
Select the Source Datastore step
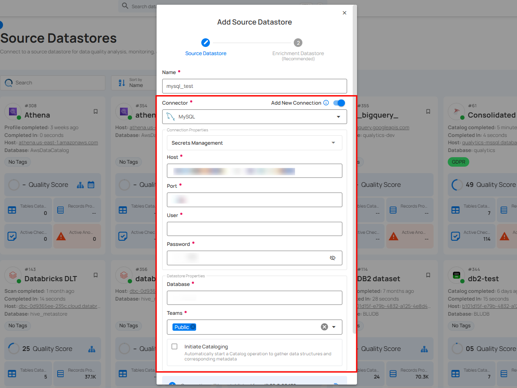206,42
